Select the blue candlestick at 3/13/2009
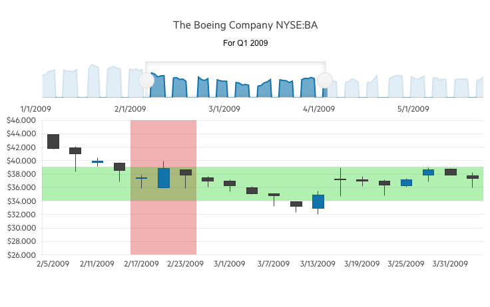Viewport: 490px width, 307px height. coord(318,201)
